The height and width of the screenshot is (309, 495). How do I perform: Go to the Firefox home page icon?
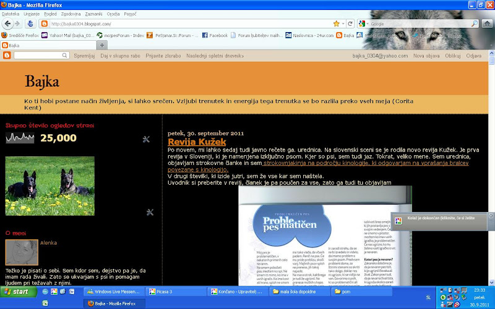(488, 23)
